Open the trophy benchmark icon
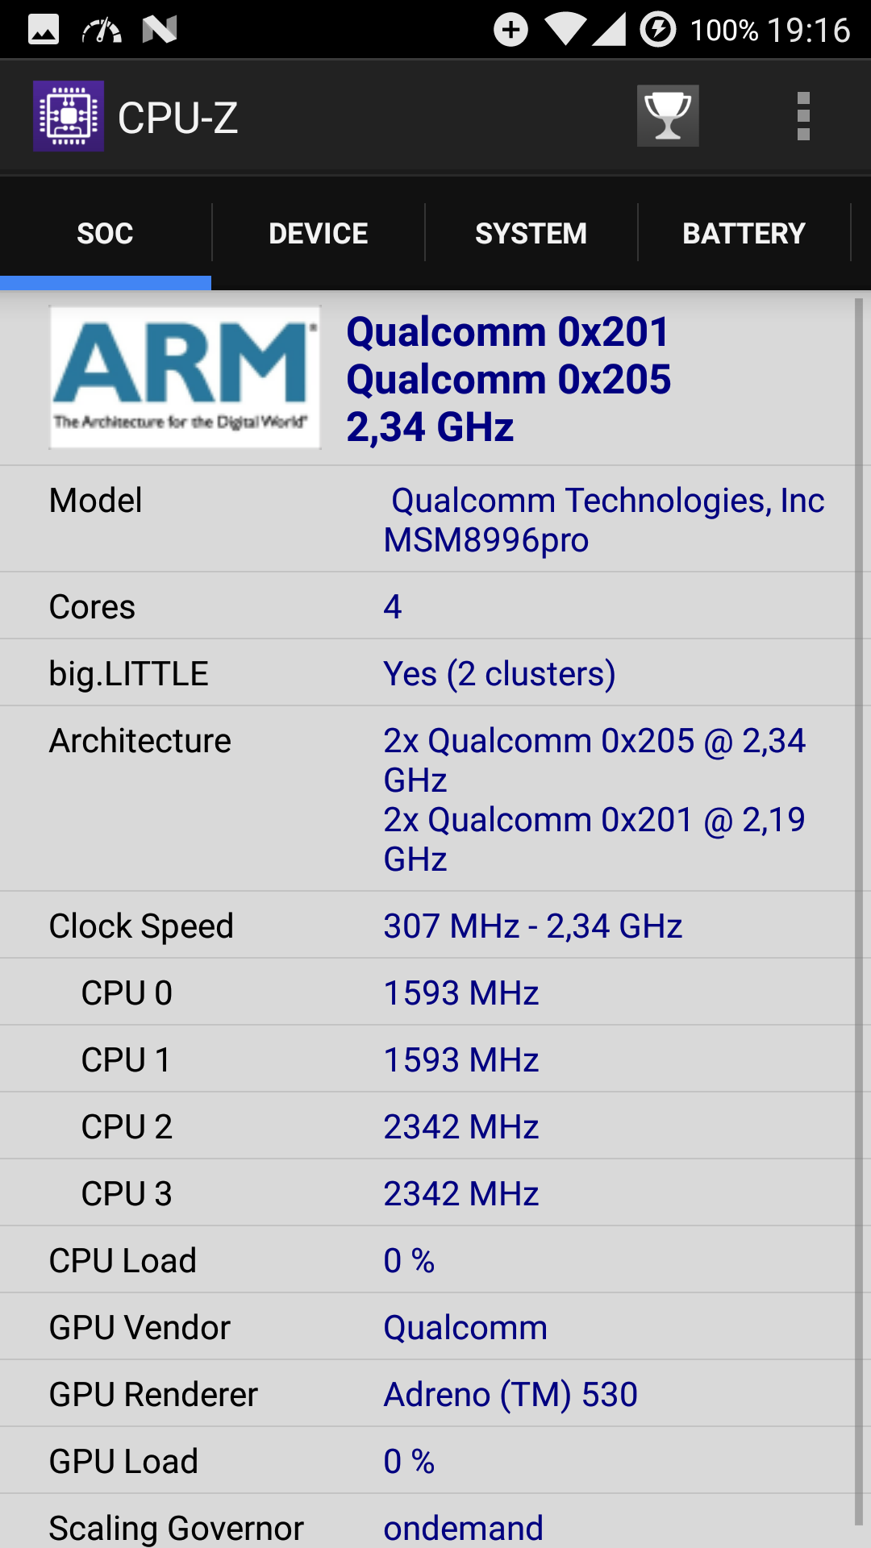 pos(668,116)
